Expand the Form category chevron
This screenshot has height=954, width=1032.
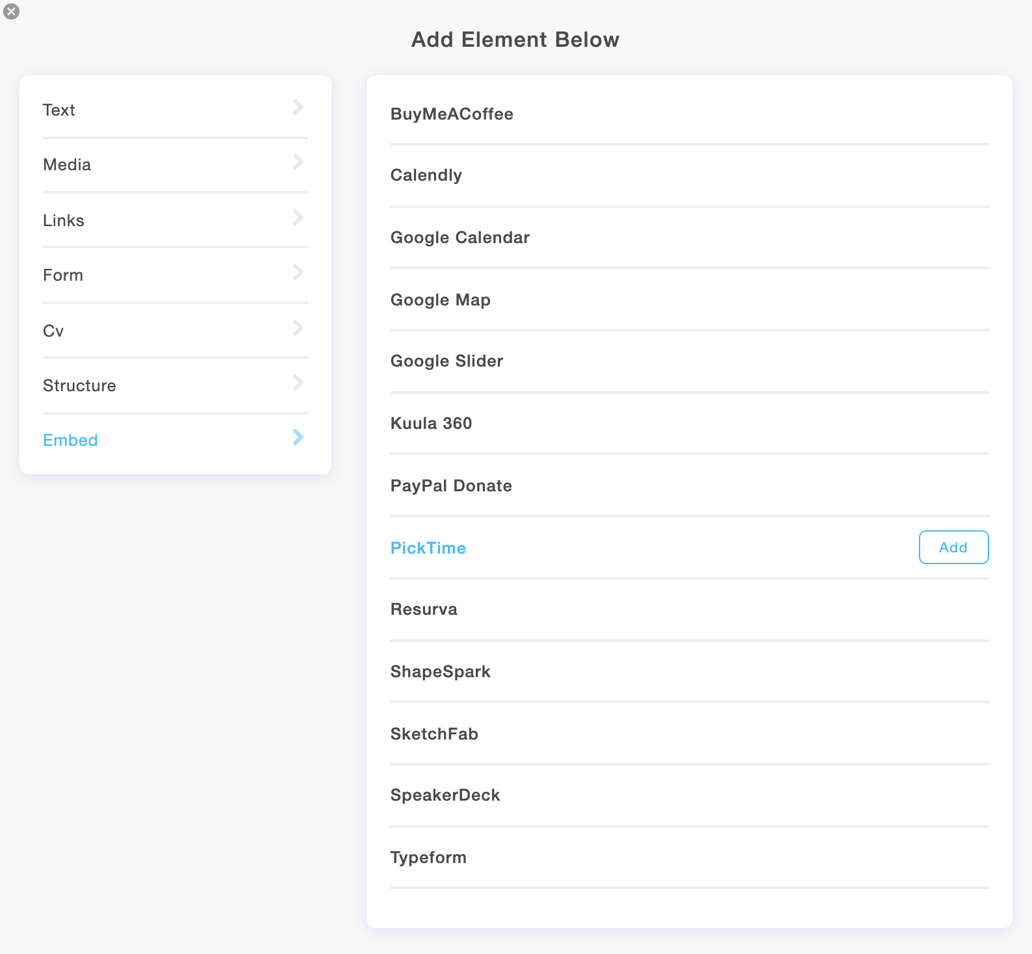pyautogui.click(x=298, y=272)
